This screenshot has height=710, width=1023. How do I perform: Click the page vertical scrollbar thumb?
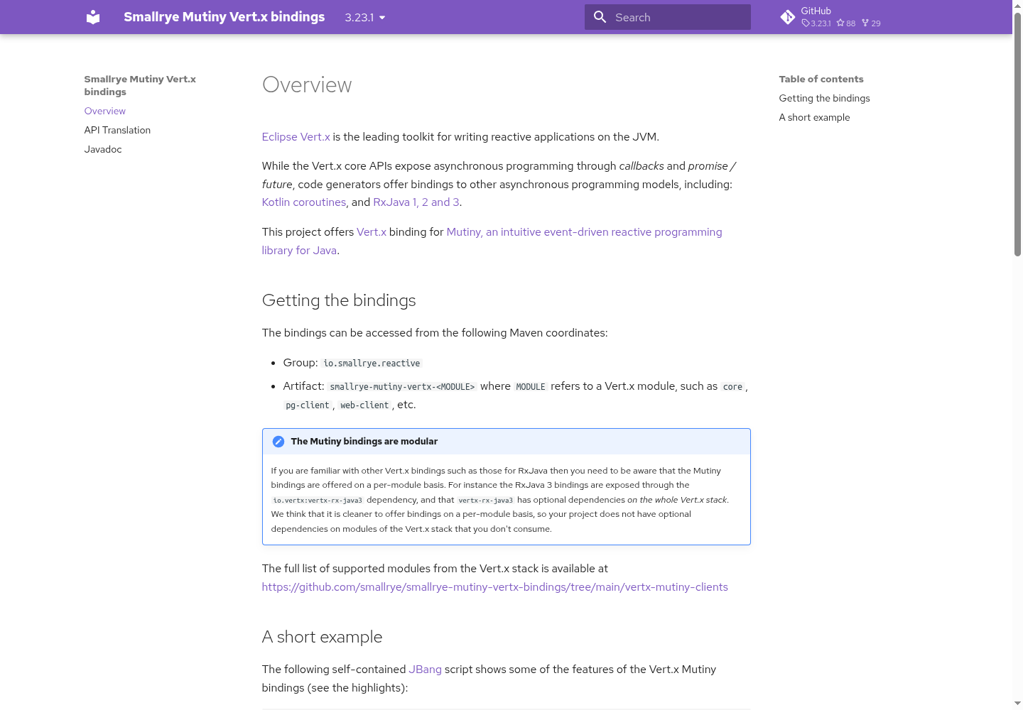click(x=1017, y=135)
